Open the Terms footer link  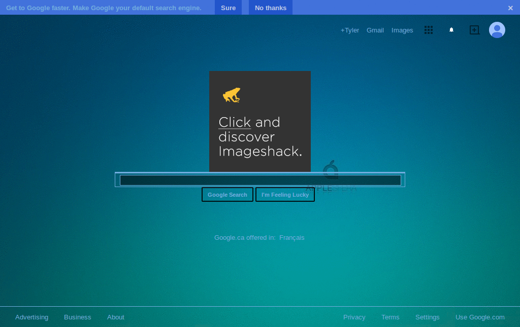coord(391,317)
